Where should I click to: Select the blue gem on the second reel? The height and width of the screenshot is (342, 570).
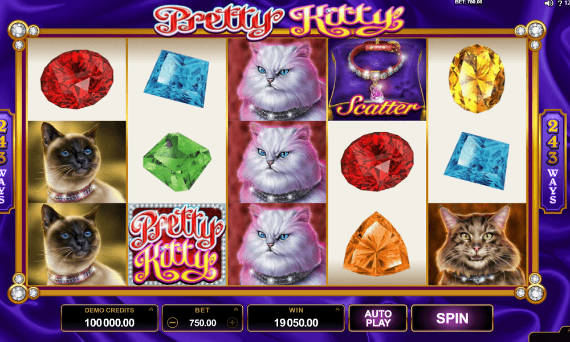177,78
